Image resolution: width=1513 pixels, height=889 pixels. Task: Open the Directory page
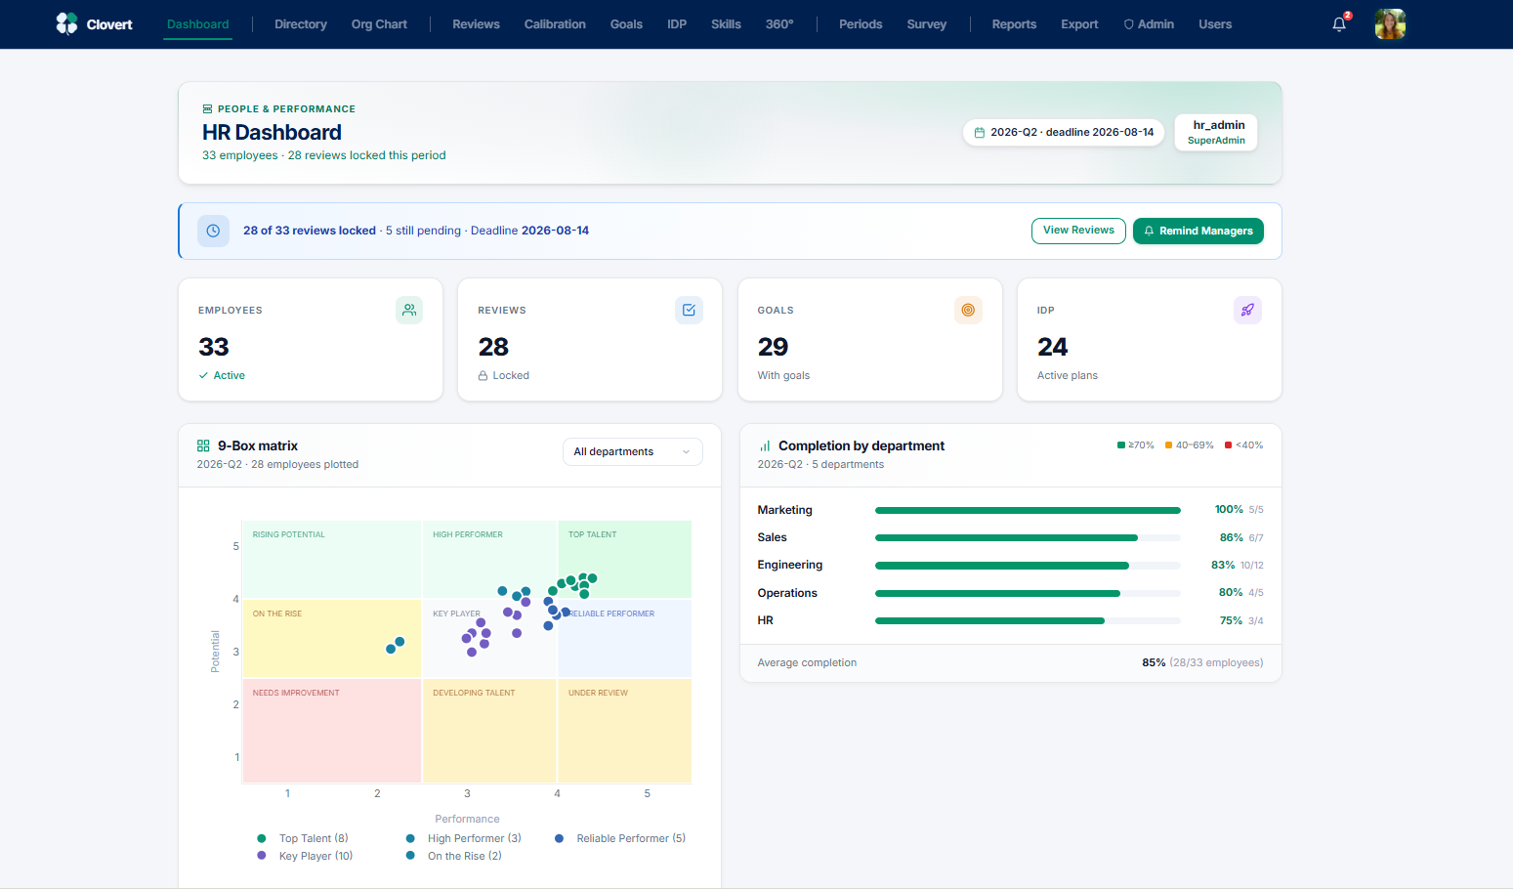click(x=301, y=24)
